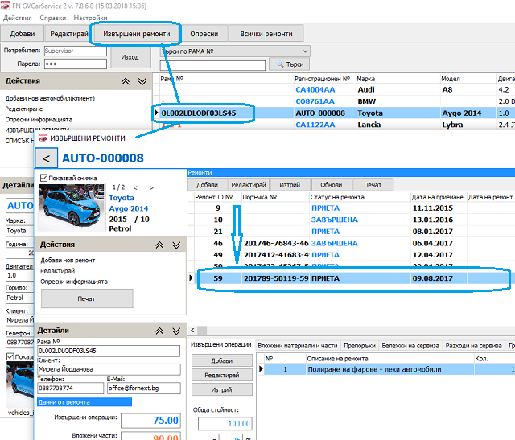This screenshot has width=515, height=440.
Task: Click Телефон field 0887708774
Action: [70, 389]
